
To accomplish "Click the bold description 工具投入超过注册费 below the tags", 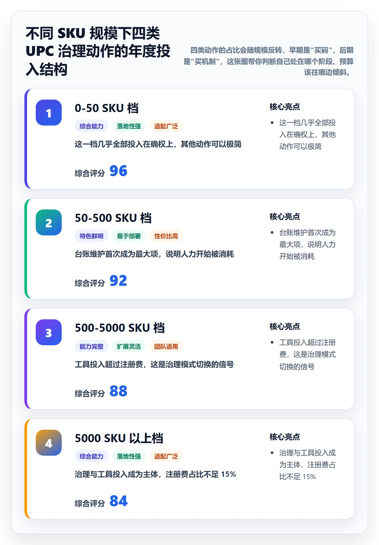I will pos(154,365).
